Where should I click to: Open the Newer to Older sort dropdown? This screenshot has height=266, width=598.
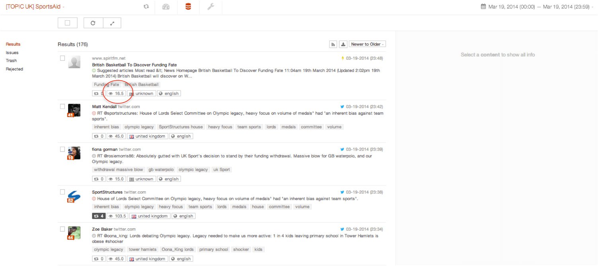(367, 44)
